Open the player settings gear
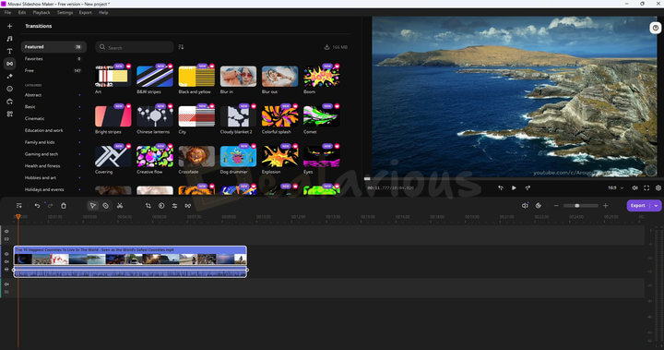Image resolution: width=664 pixels, height=350 pixels. point(658,188)
